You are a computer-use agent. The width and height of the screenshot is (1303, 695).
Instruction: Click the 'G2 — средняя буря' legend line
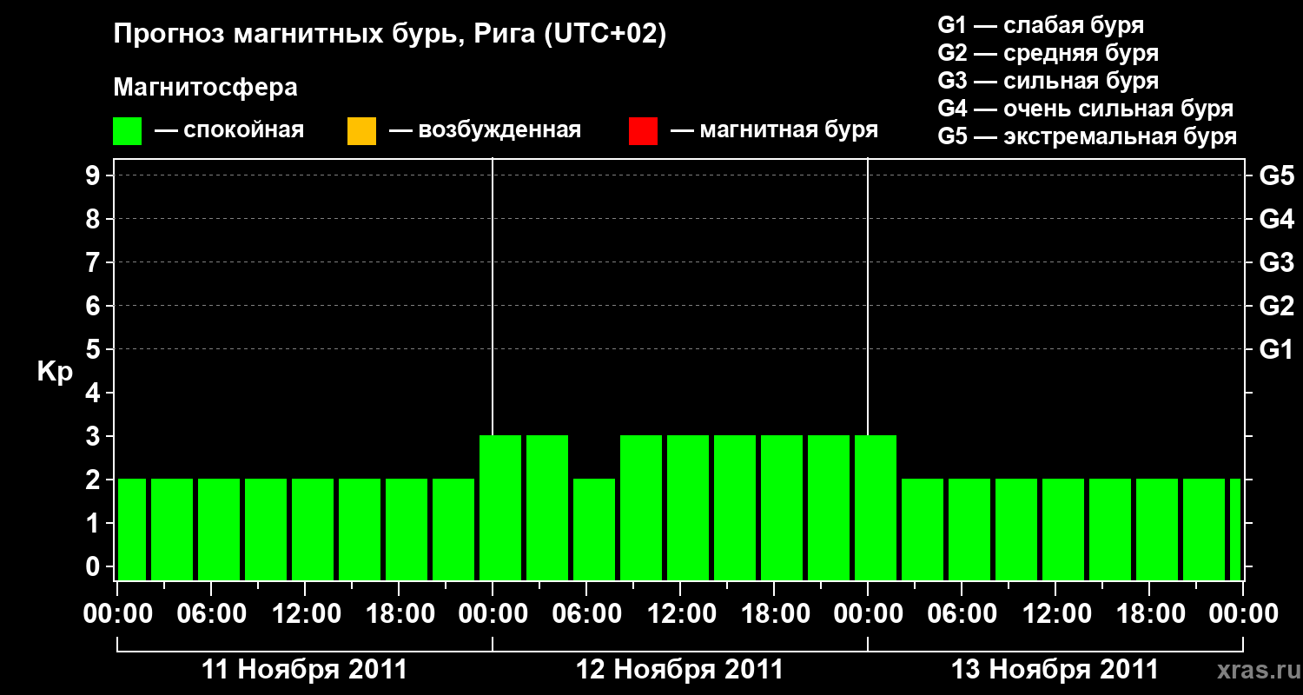coord(1048,53)
